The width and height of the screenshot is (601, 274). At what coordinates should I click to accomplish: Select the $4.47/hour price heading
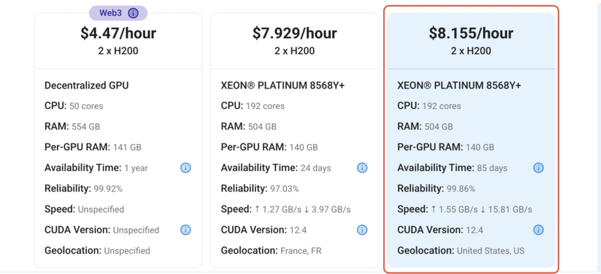(x=118, y=33)
